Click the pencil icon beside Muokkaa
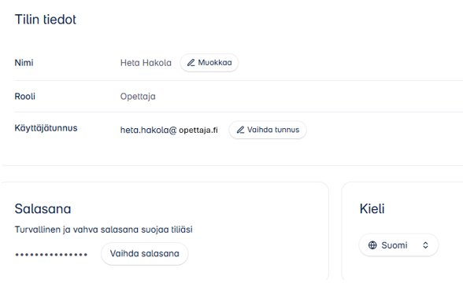The height and width of the screenshot is (283, 463). tap(191, 63)
